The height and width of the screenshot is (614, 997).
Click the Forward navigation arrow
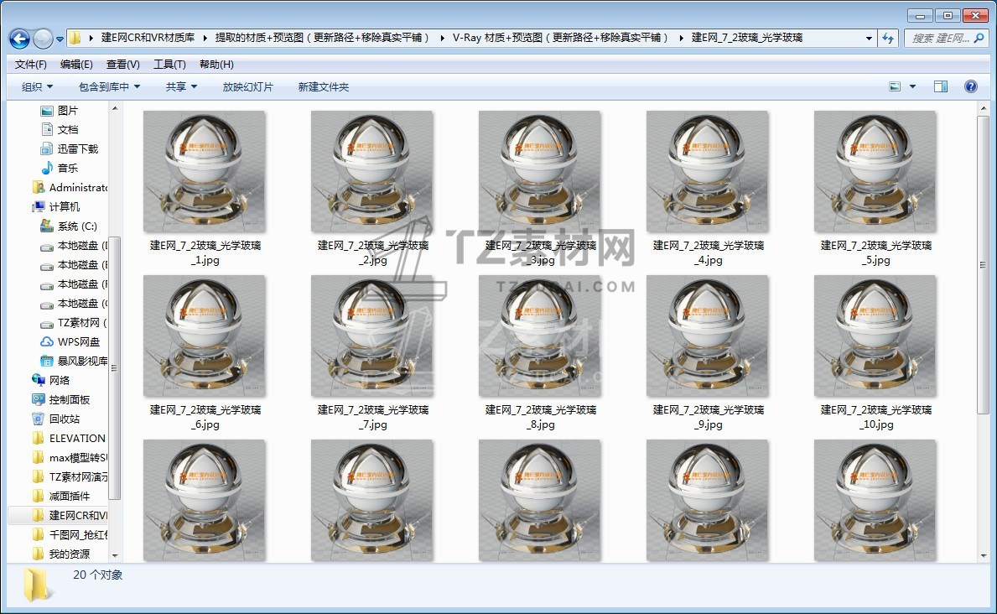43,39
